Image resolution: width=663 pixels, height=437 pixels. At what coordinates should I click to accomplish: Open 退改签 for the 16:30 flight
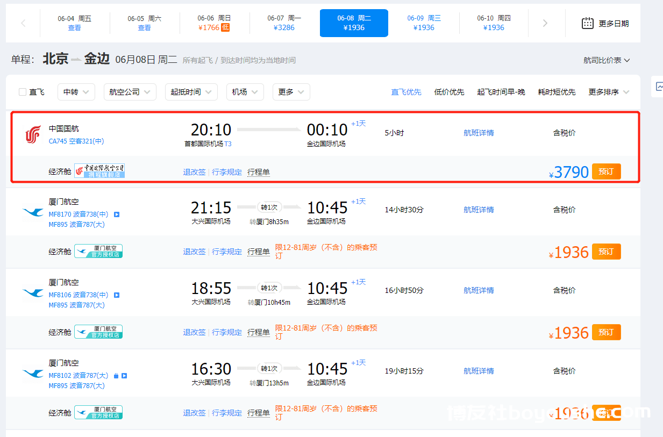pos(194,413)
